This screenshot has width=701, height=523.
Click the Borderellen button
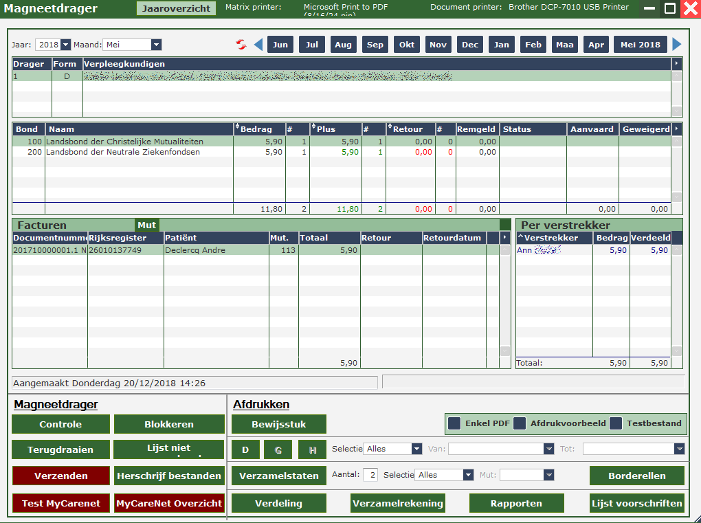(x=636, y=476)
